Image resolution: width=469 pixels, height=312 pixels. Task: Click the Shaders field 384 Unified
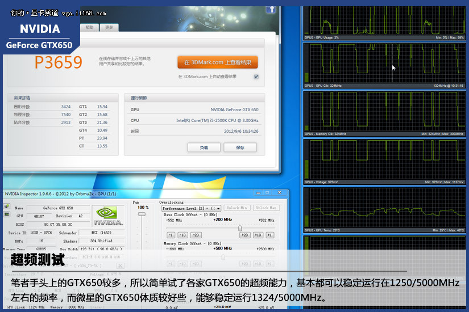(x=101, y=241)
